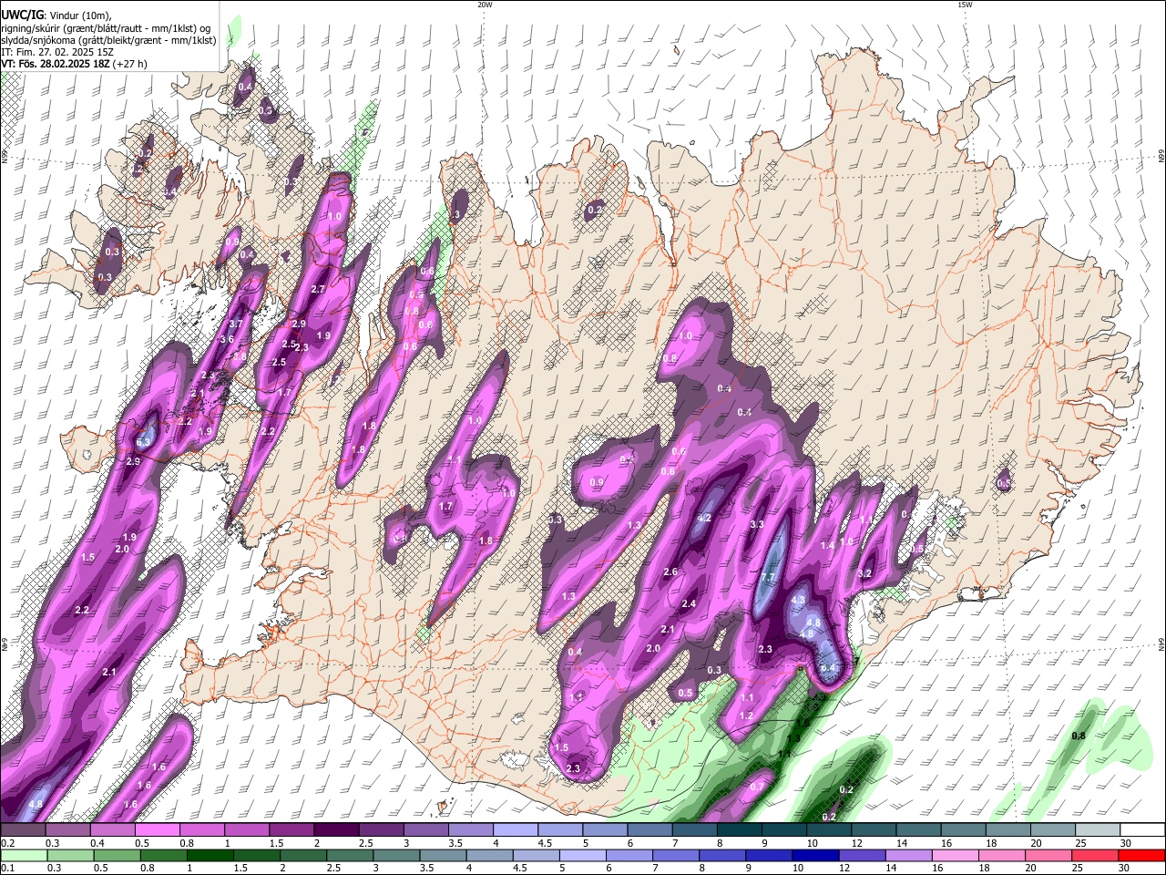
Task: Pick the first 0.2–0.3 swatch in top legend
Action: coord(23,830)
